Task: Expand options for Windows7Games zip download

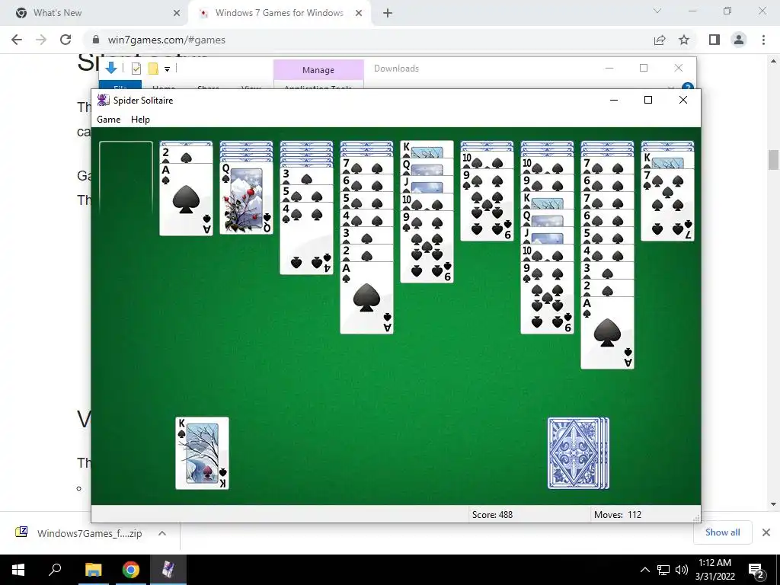Action: [x=161, y=533]
